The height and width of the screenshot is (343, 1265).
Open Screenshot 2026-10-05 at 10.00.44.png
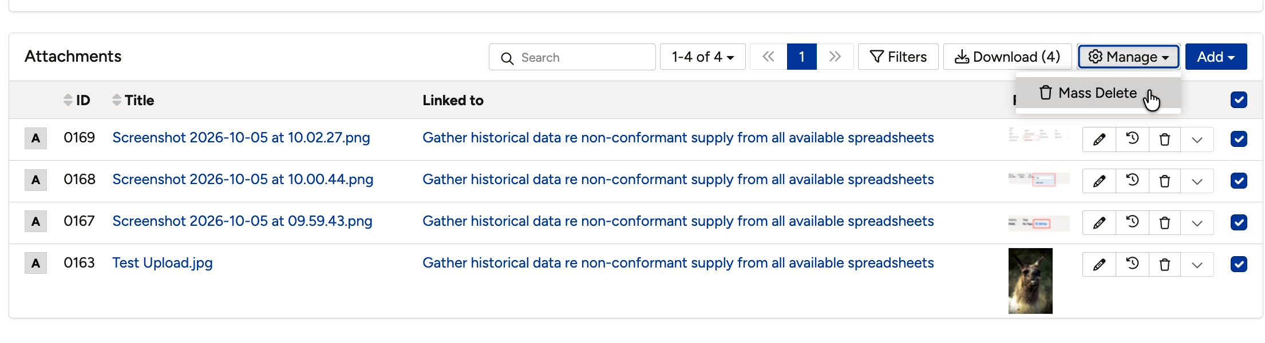[243, 180]
